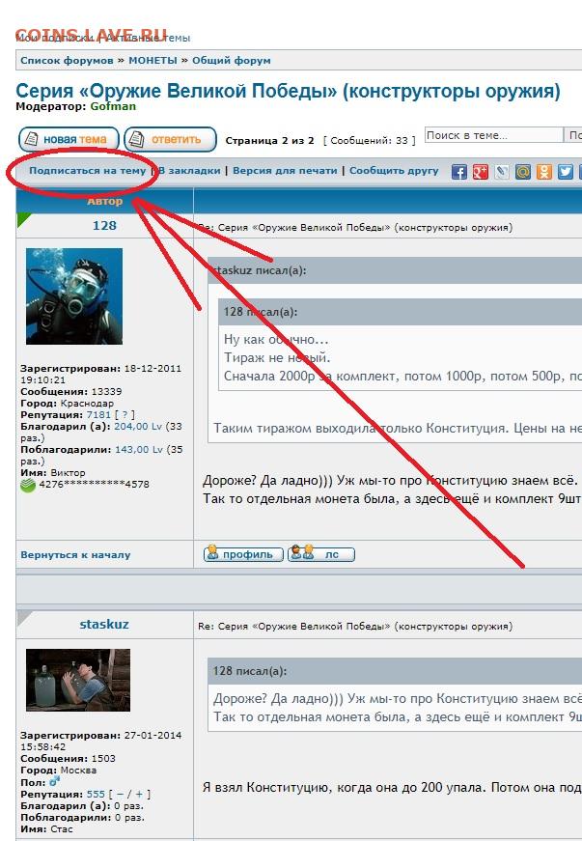Focus the 'Поиск в теме' search field
The width and height of the screenshot is (582, 841).
pos(493,135)
